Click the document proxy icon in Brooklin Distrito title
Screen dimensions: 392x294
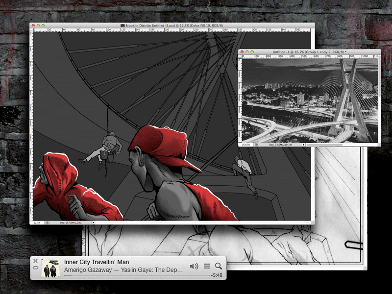coord(122,25)
